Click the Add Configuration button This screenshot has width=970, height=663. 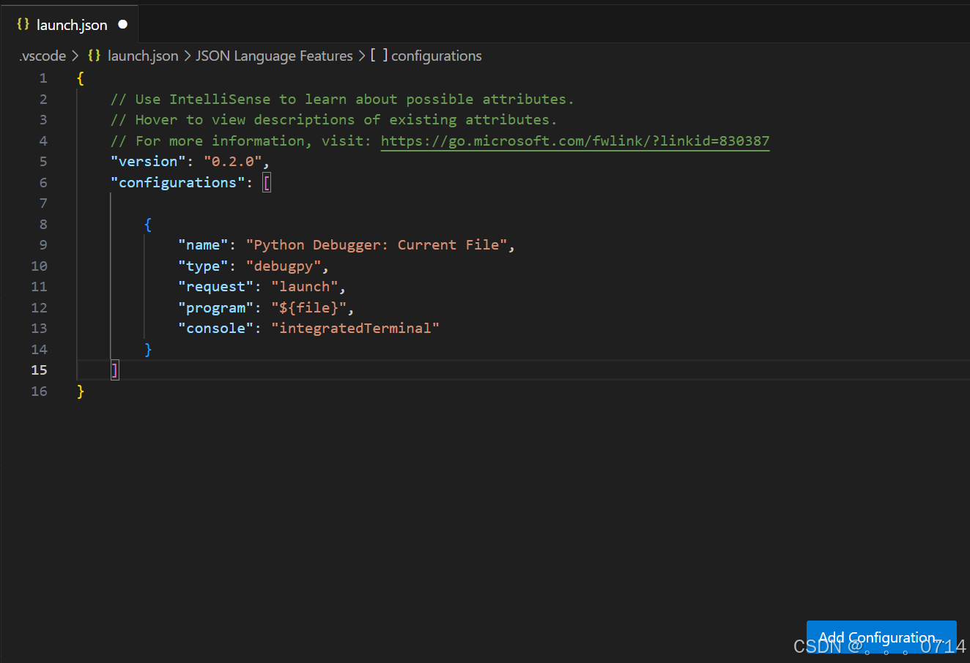point(881,637)
